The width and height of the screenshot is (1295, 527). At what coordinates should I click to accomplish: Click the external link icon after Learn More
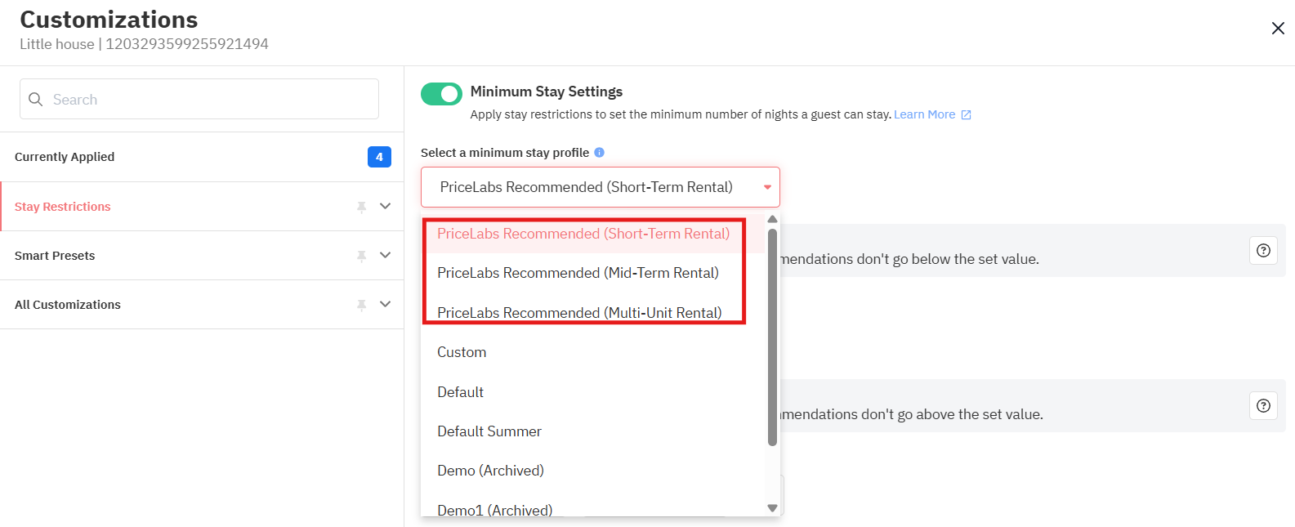pyautogui.click(x=966, y=115)
